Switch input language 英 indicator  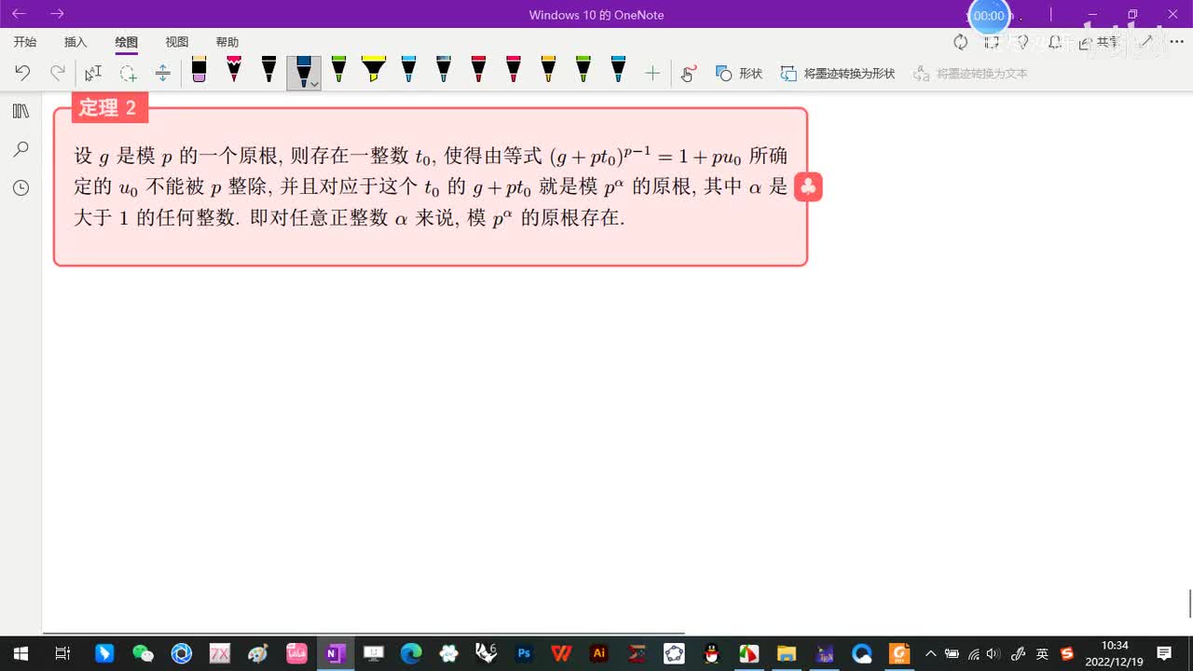click(x=1042, y=653)
